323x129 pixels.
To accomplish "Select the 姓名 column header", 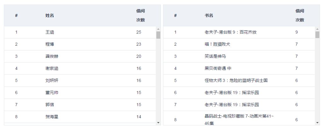I will click(50, 15).
